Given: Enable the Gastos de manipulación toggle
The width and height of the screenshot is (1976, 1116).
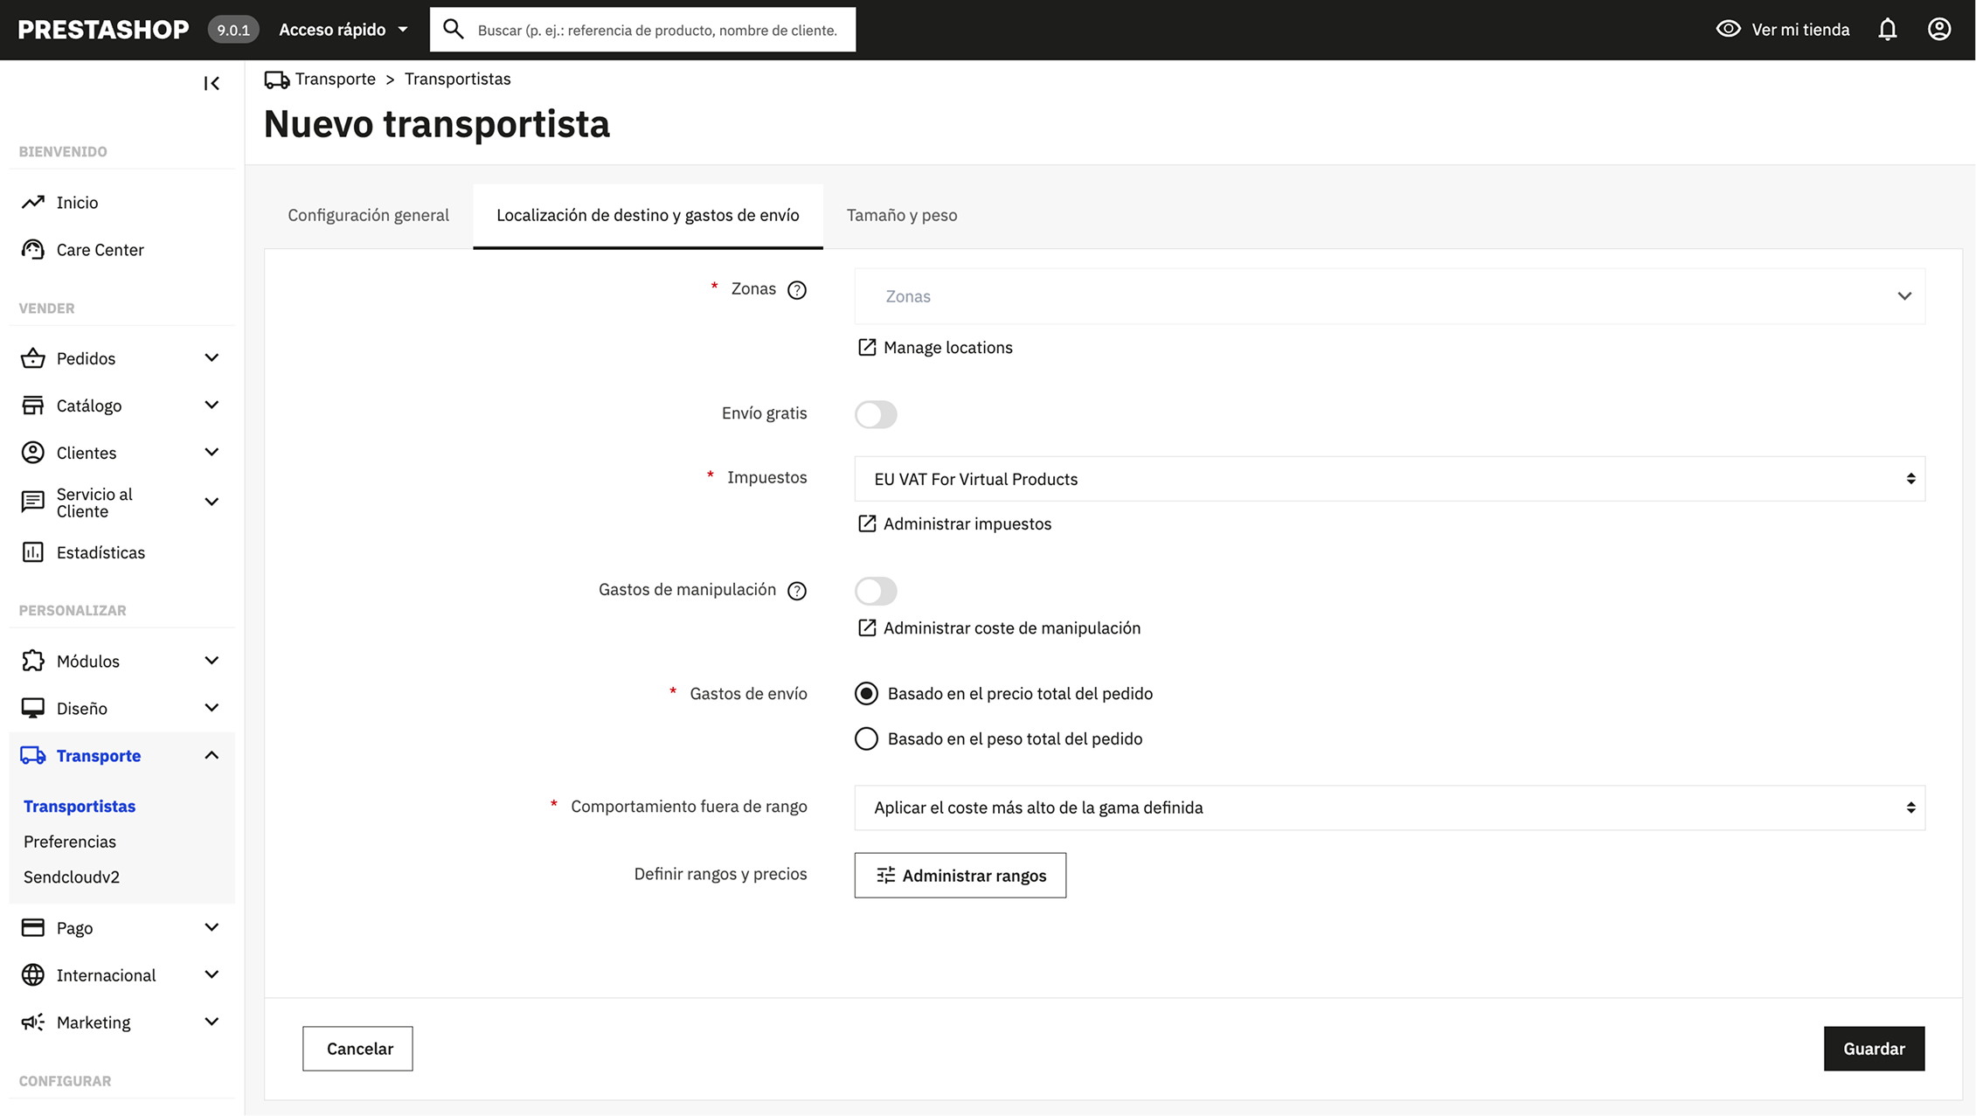Looking at the screenshot, I should 876,591.
